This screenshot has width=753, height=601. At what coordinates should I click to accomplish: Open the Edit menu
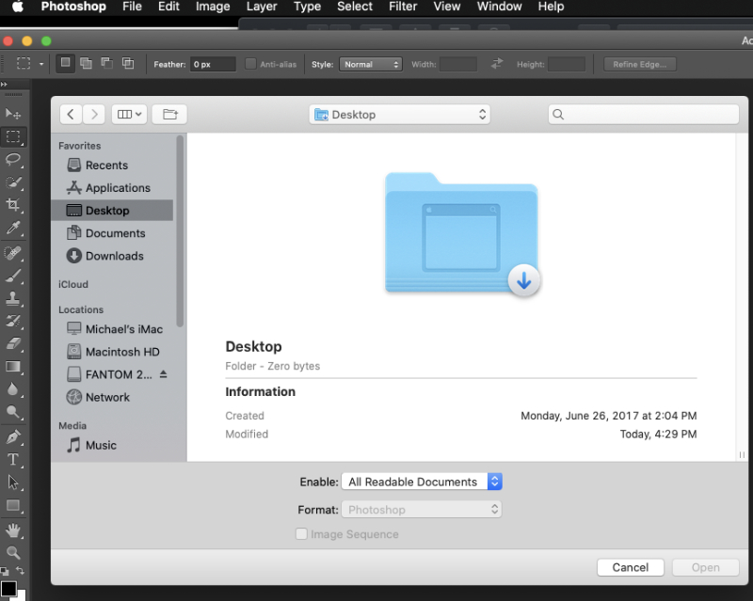168,7
